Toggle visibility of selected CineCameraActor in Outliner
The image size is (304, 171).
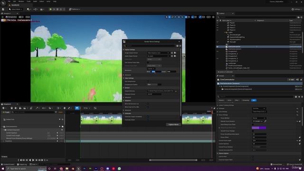tap(218, 47)
